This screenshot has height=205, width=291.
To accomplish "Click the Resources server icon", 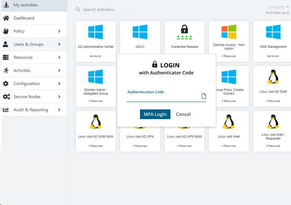I will 6,57.
